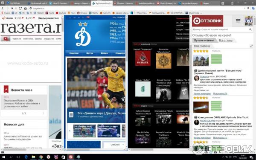Image resolution: width=256 pixels, height=160 pixels.
Task: Open бизнес section in Gazeta menu
Action: click(x=38, y=39)
